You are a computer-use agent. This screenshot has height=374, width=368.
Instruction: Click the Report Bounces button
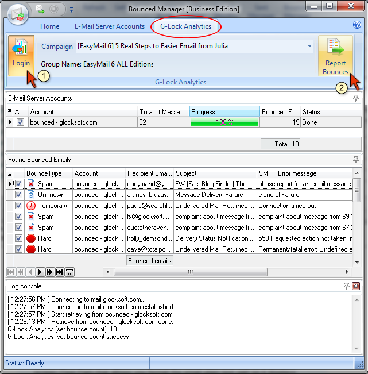(335, 56)
